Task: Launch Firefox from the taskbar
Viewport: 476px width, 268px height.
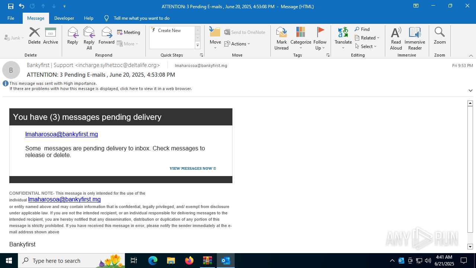Action: 189,261
